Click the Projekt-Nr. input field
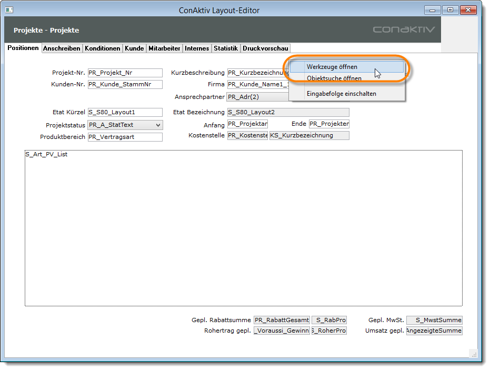The height and width of the screenshot is (370, 490). pos(125,73)
